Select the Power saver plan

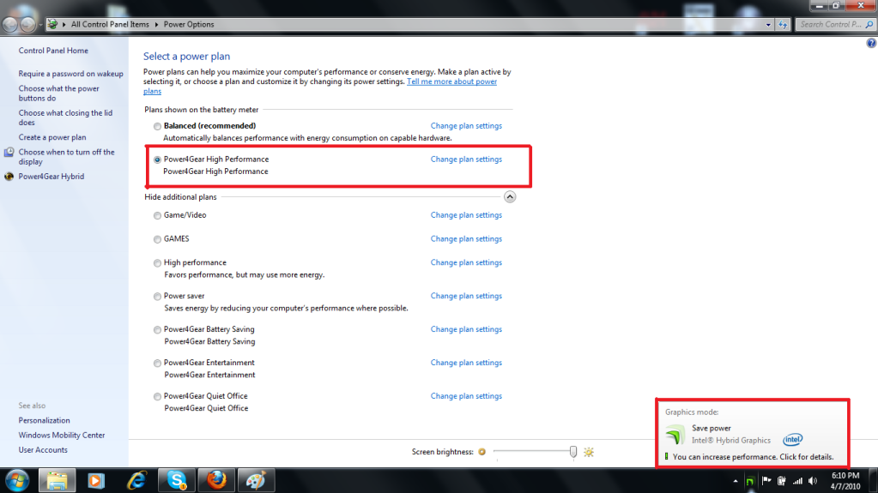[157, 297]
